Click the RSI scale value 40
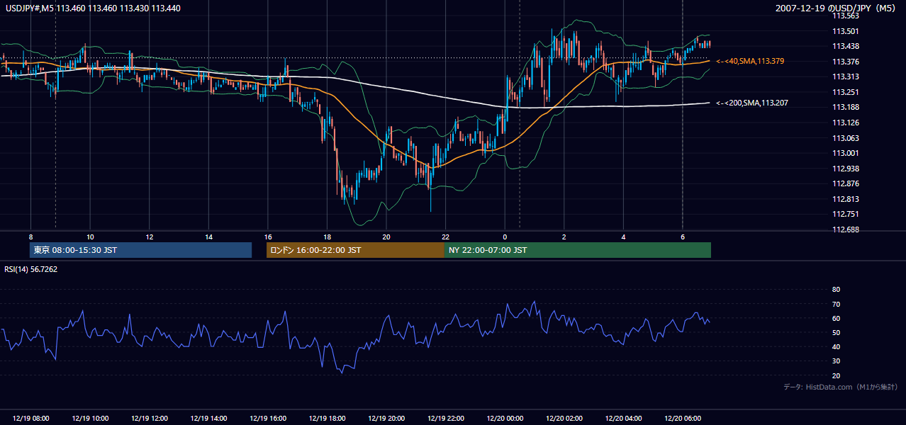906x425 pixels. coord(836,346)
